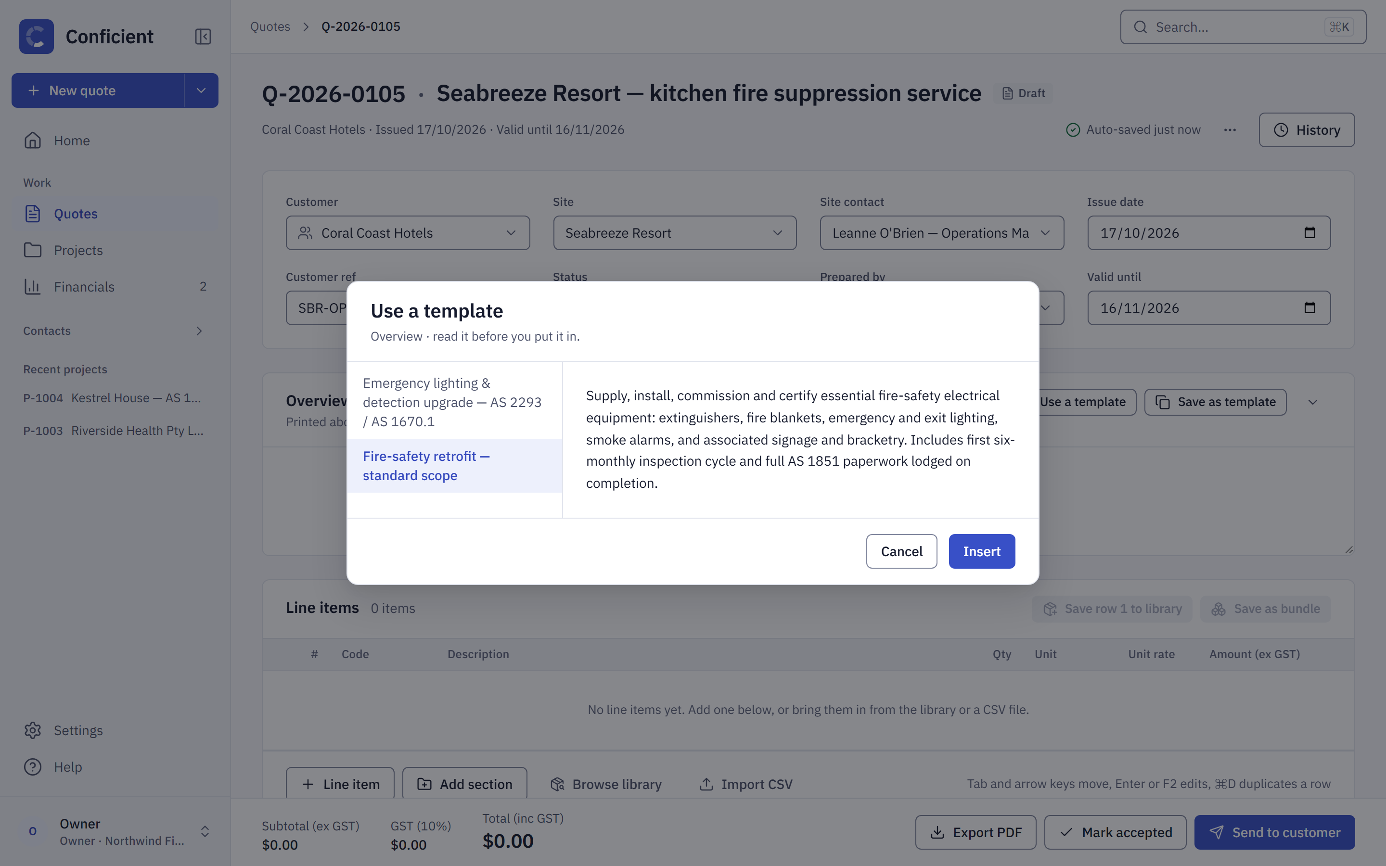Cancel the template dialog

[901, 551]
